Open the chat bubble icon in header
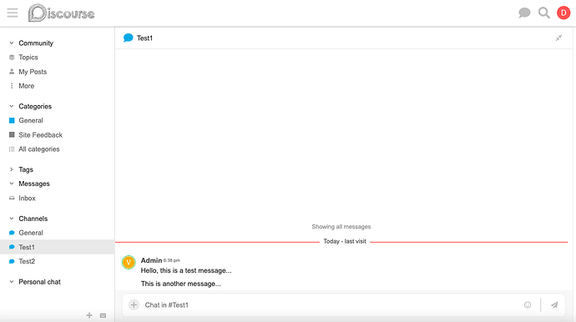This screenshot has width=576, height=322. [x=524, y=13]
